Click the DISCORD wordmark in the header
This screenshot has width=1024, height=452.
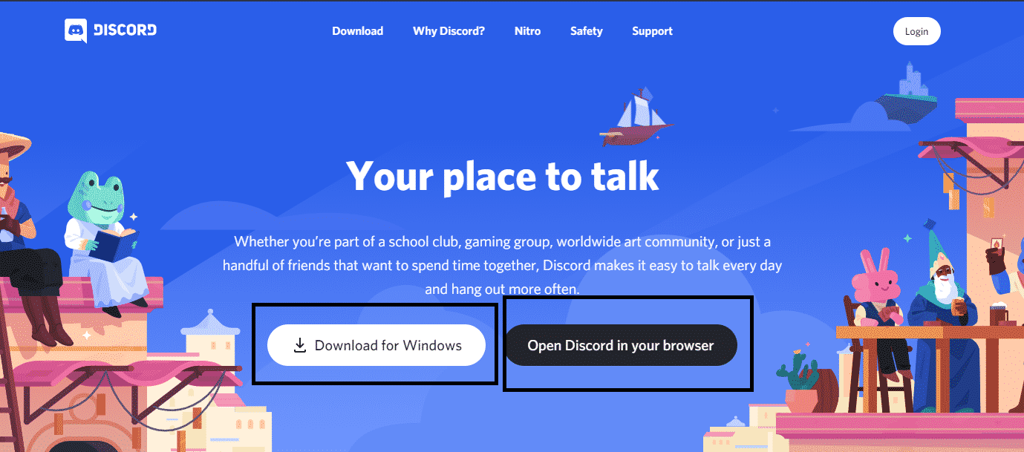tap(125, 30)
